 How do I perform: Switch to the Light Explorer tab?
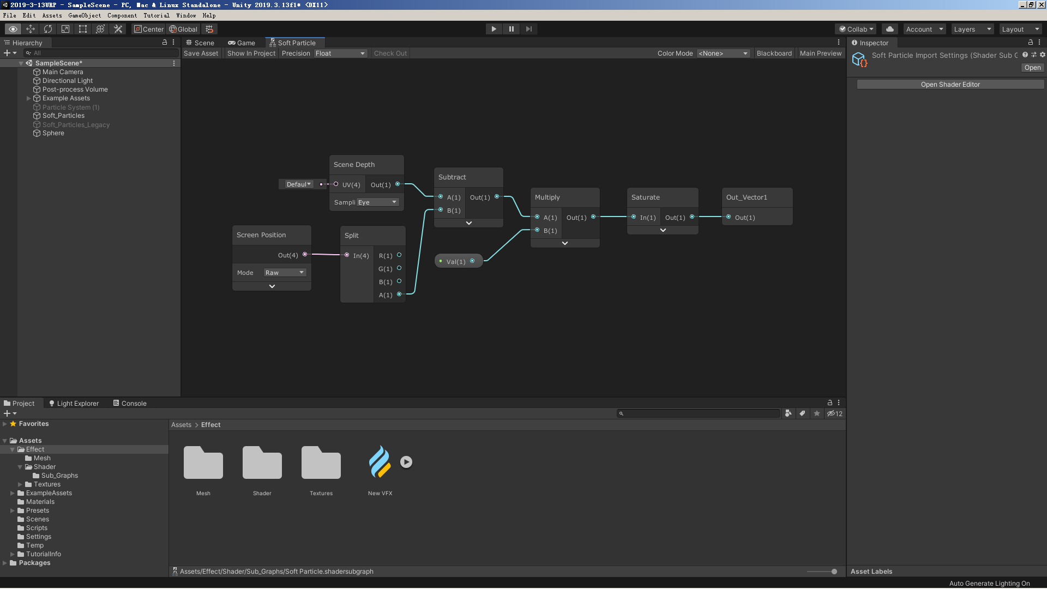pyautogui.click(x=74, y=403)
